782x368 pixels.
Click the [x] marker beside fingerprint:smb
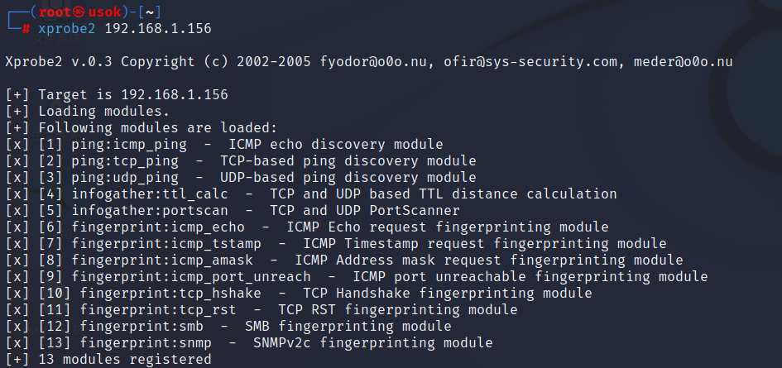click(x=17, y=326)
